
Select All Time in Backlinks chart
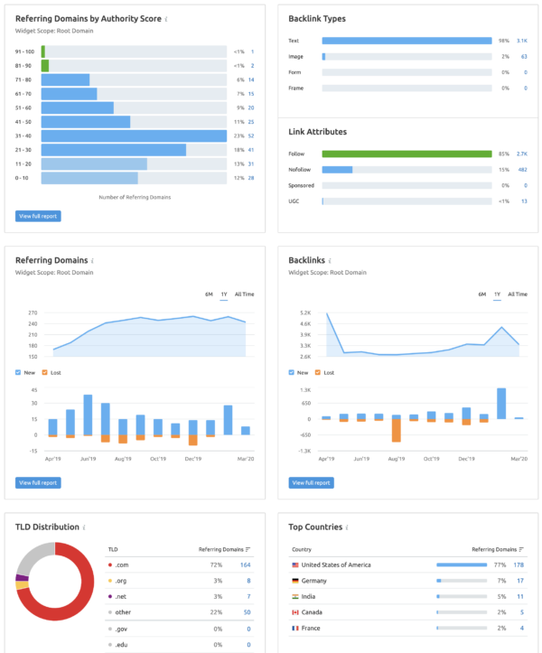point(518,294)
